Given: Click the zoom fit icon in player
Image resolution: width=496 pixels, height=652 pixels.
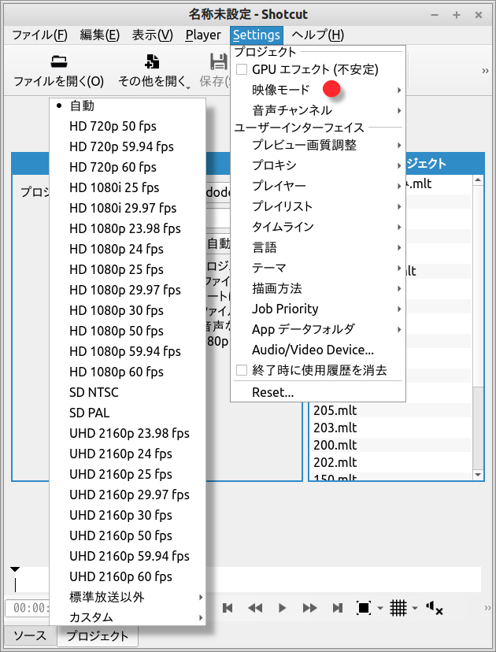Looking at the screenshot, I should coord(364,608).
